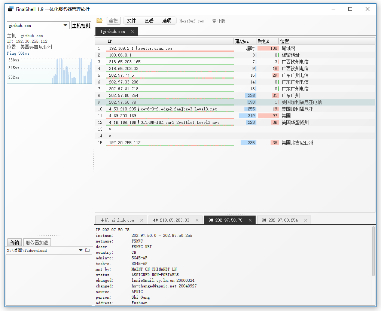Screen dimensions: 381x311
Task: Click the open folder icon in the toolbar
Action: (x=99, y=21)
